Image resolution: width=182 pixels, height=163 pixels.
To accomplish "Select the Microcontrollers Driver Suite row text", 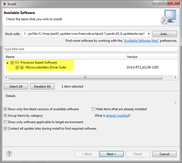I will [x=46, y=67].
